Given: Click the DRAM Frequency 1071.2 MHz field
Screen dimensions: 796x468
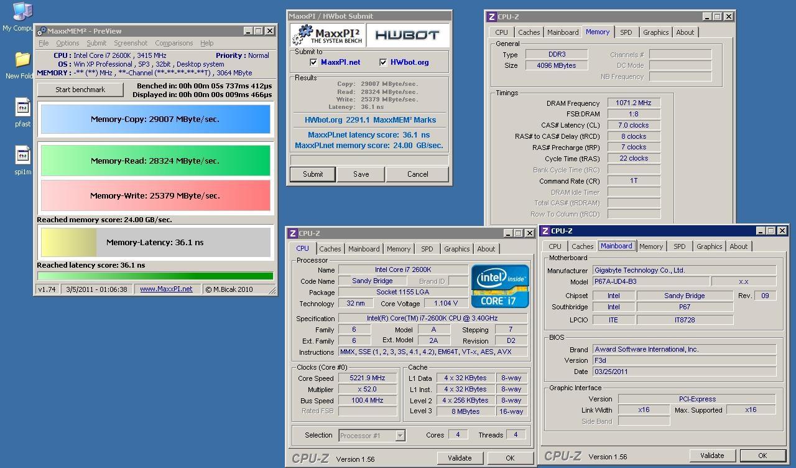Looking at the screenshot, I should coord(634,103).
